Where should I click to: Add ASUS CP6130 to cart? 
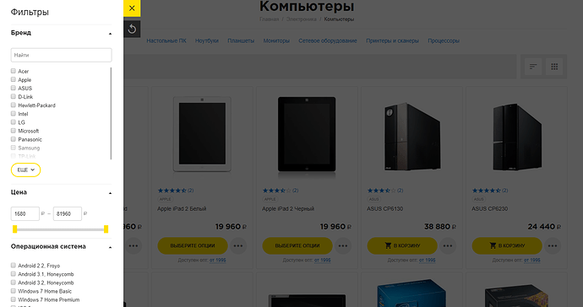(x=402, y=245)
